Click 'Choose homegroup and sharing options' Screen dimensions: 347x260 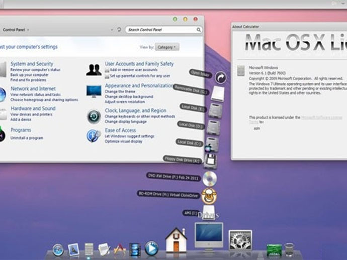(44, 100)
